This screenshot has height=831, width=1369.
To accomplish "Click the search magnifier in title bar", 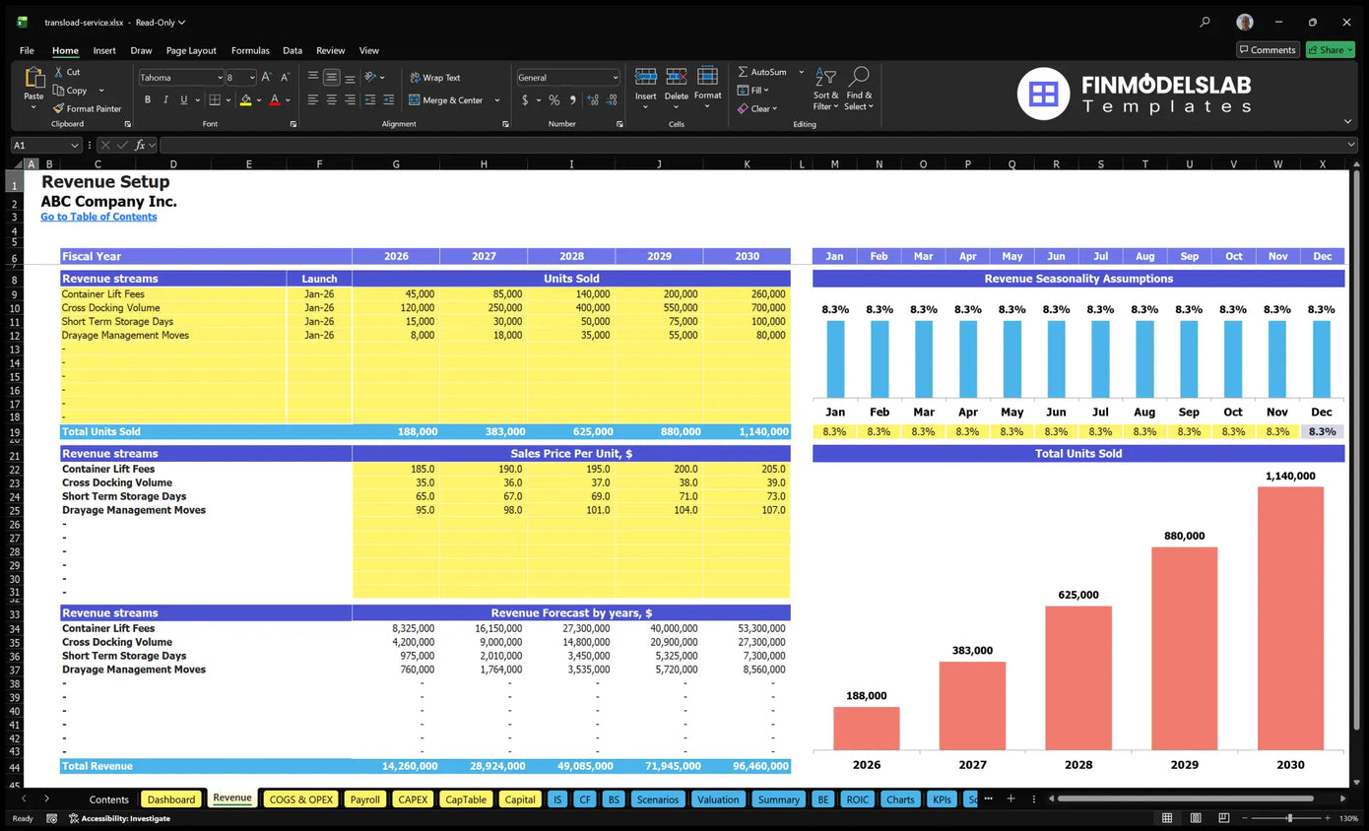I will 1205,22.
